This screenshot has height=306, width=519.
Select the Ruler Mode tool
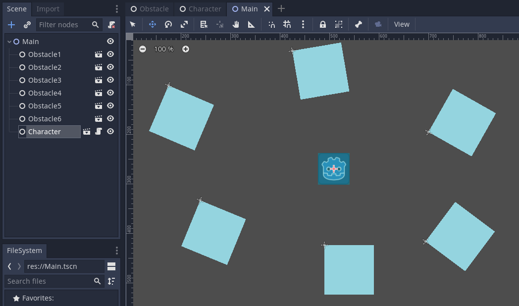[x=251, y=24]
